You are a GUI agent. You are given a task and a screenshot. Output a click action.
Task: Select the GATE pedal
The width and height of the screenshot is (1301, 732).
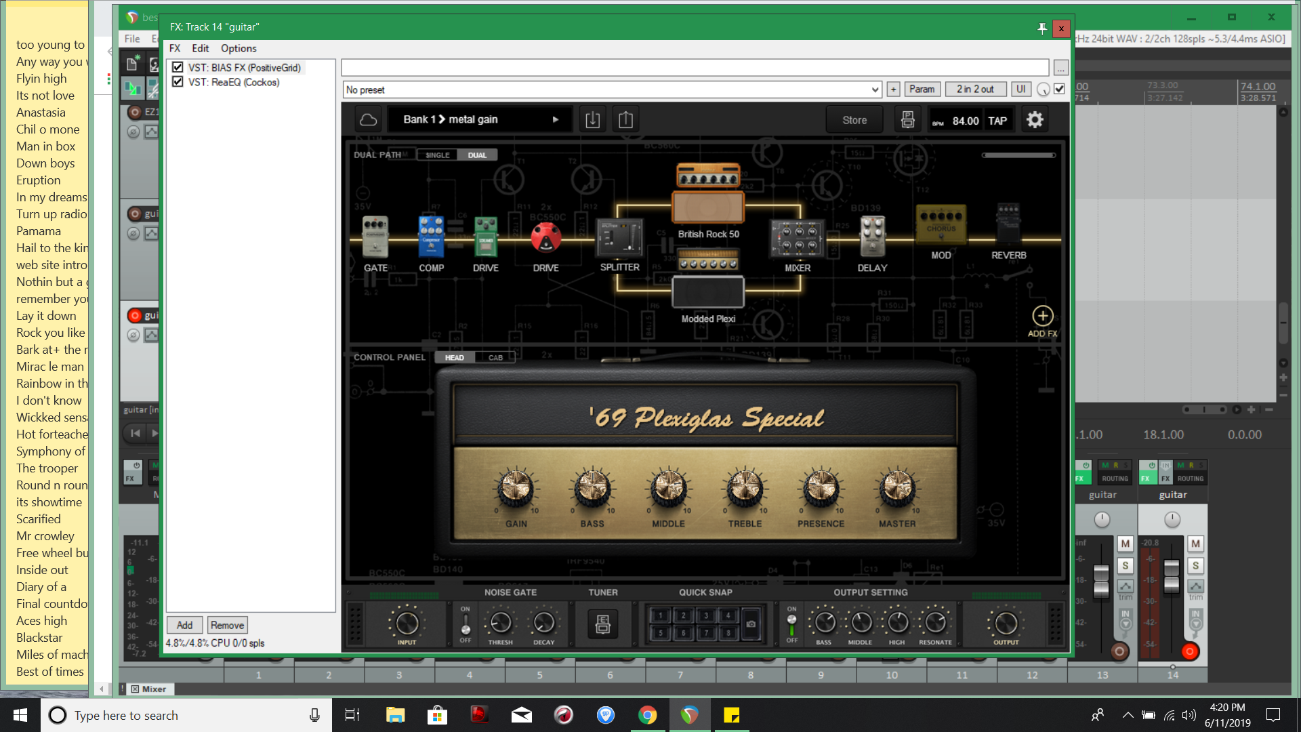375,237
